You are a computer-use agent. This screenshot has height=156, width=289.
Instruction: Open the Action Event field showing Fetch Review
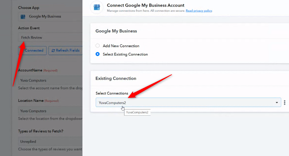(x=50, y=38)
